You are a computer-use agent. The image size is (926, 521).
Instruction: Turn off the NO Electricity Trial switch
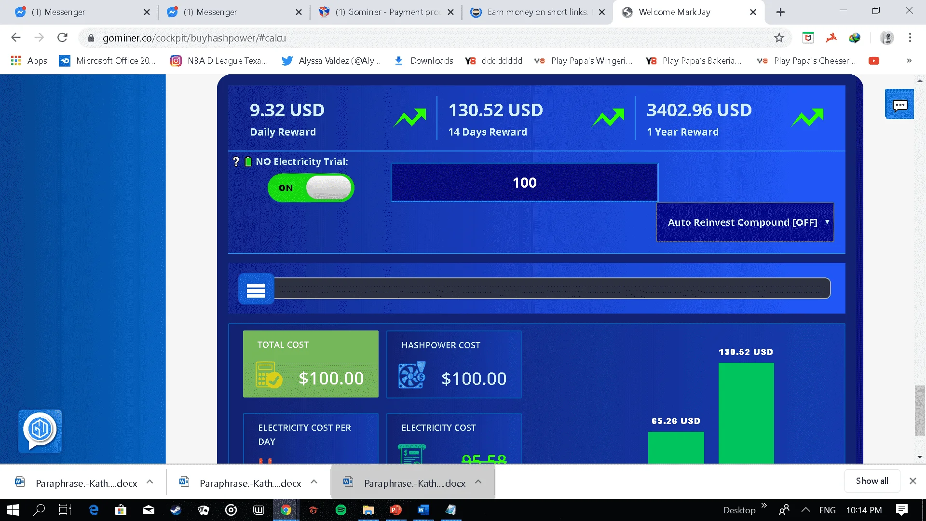coord(311,188)
